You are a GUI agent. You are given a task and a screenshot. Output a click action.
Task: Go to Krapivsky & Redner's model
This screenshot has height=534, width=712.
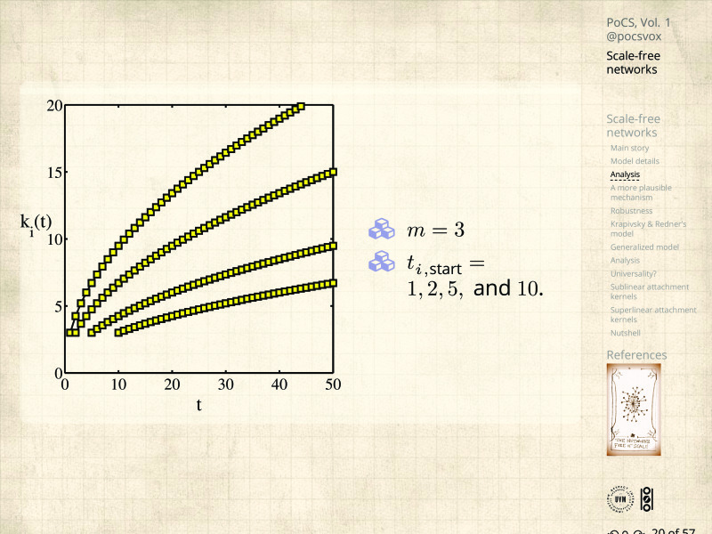[x=646, y=229]
